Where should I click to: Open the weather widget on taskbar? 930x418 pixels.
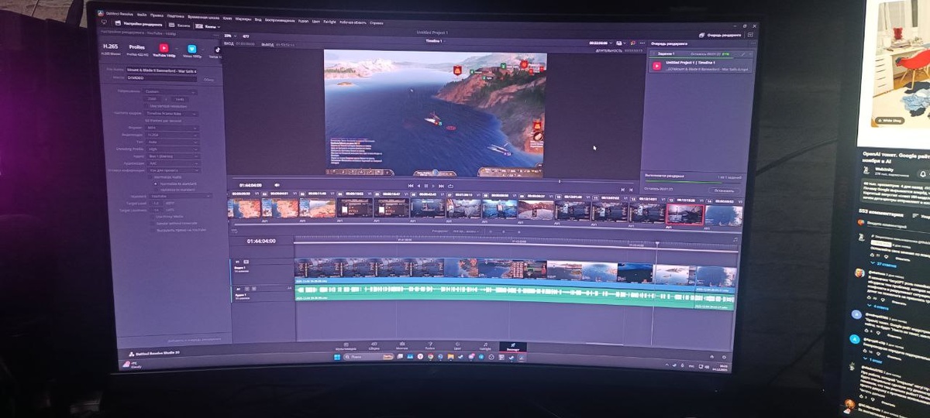(x=130, y=363)
